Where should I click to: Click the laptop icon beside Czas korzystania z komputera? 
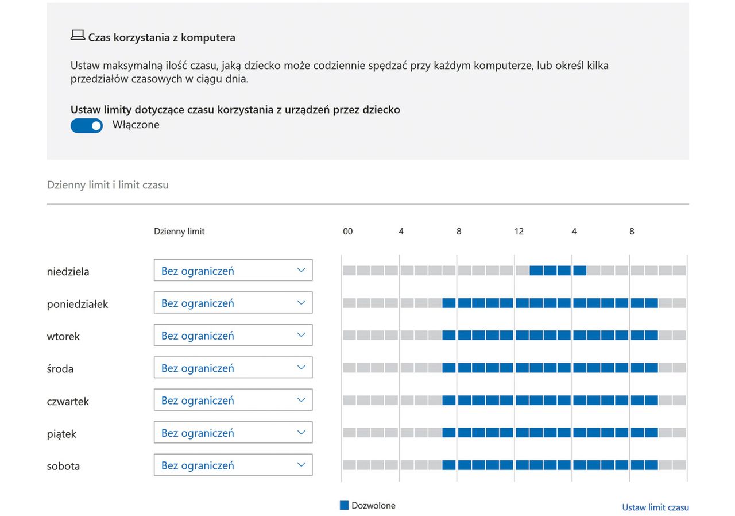pos(78,36)
